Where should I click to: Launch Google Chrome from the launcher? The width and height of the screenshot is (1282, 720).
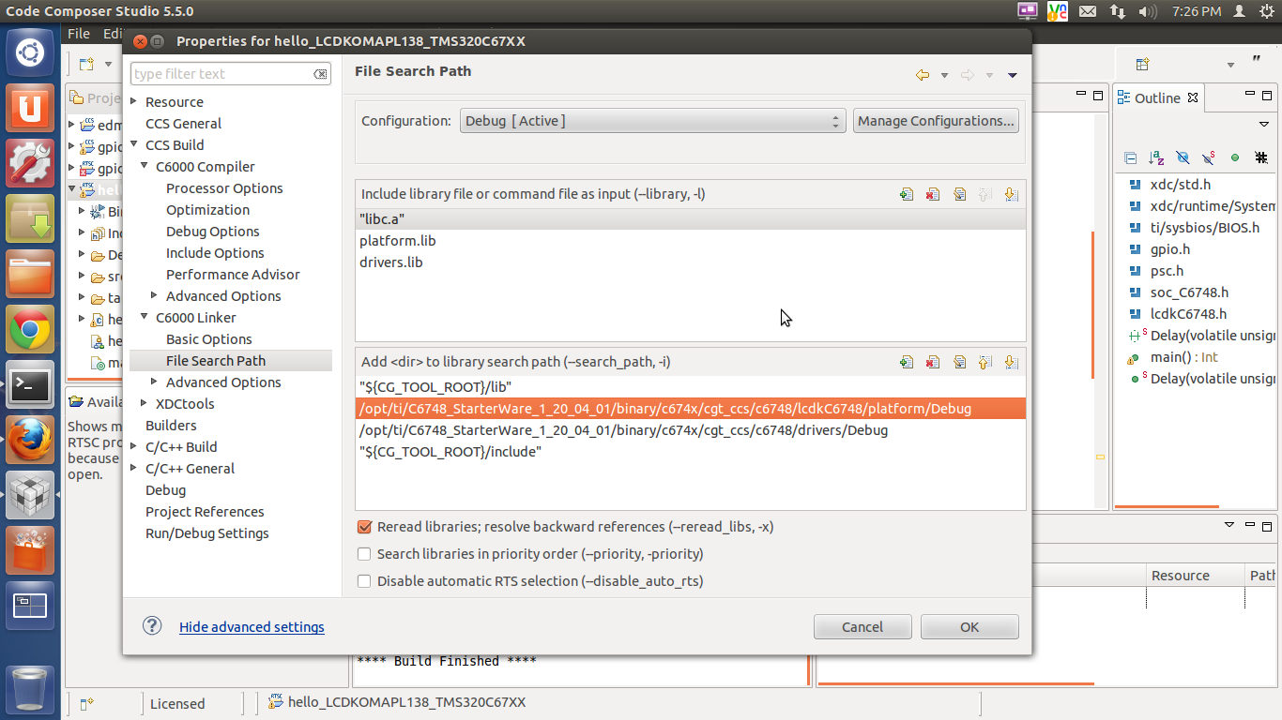(30, 330)
